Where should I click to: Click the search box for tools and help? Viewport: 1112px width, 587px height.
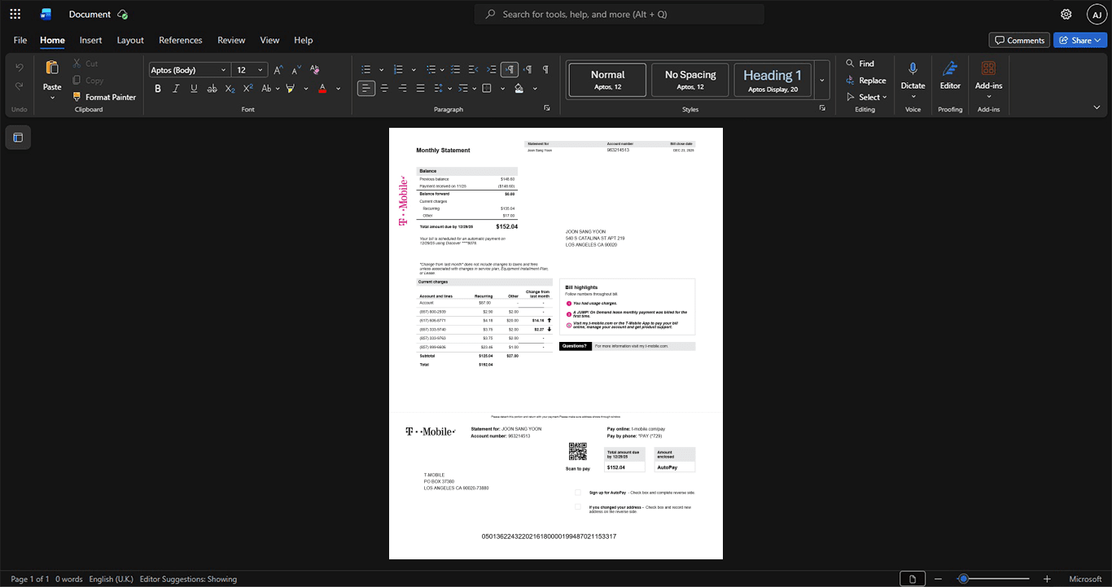(619, 14)
